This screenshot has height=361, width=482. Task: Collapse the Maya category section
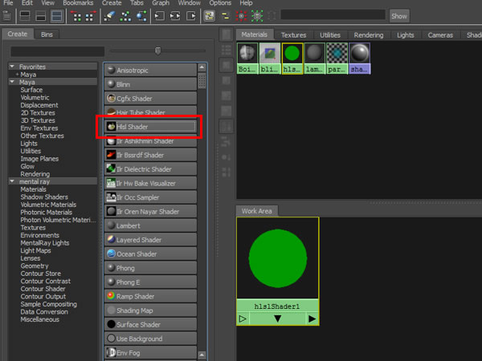(x=12, y=82)
